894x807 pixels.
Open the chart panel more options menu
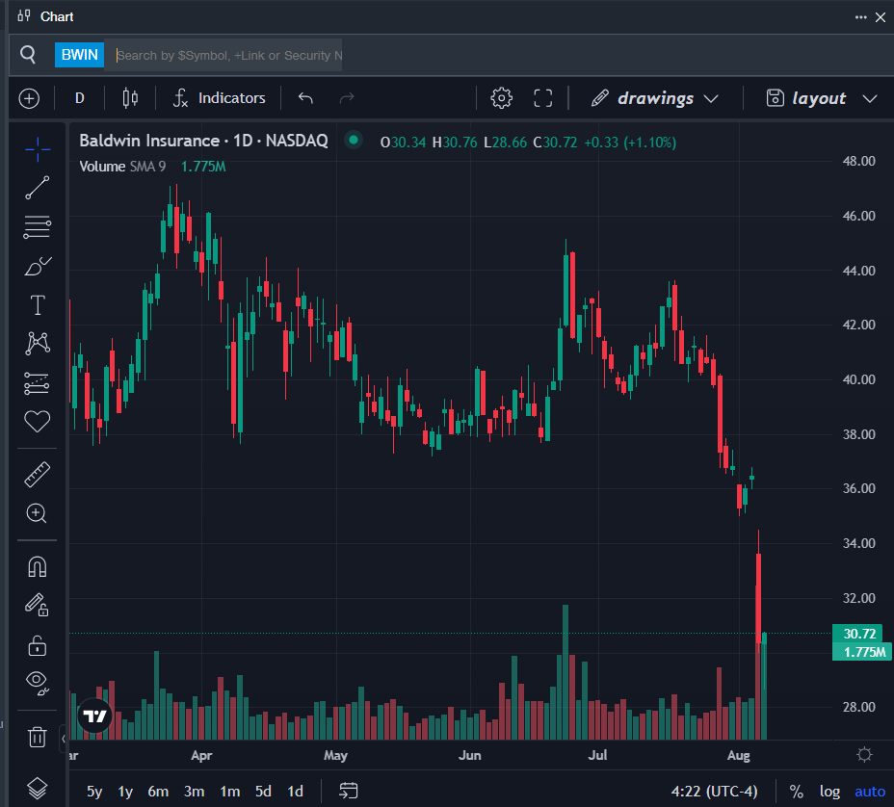[x=861, y=17]
